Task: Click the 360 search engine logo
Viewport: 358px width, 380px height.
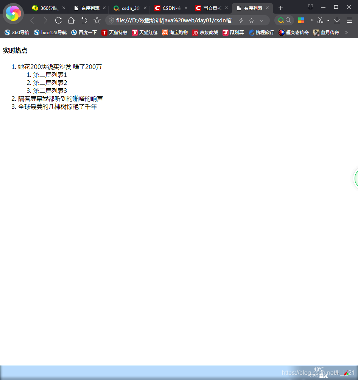Action: pyautogui.click(x=281, y=20)
